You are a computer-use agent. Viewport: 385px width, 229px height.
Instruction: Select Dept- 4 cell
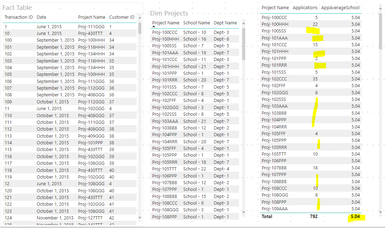[x=221, y=169]
